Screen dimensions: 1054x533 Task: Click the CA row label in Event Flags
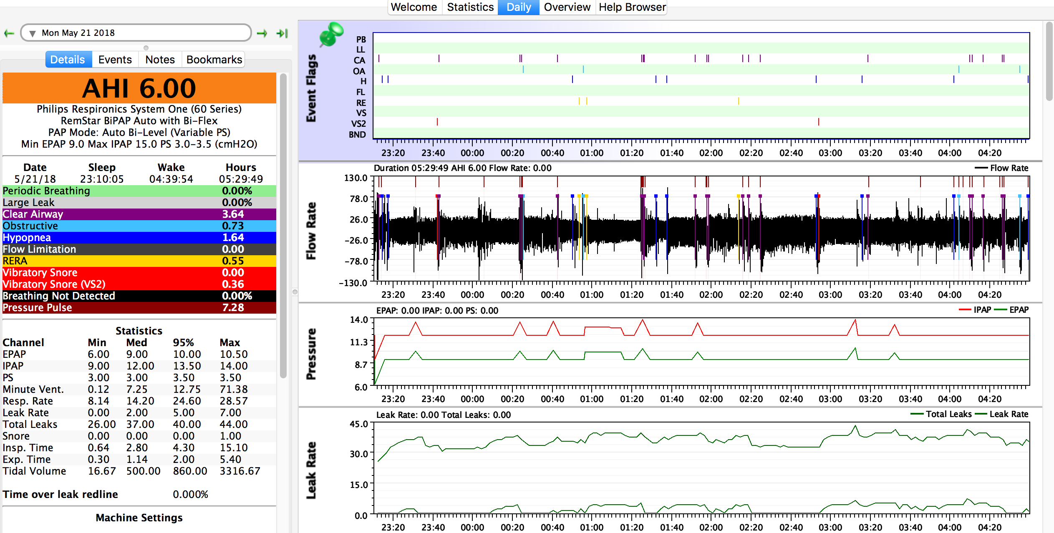coord(359,60)
